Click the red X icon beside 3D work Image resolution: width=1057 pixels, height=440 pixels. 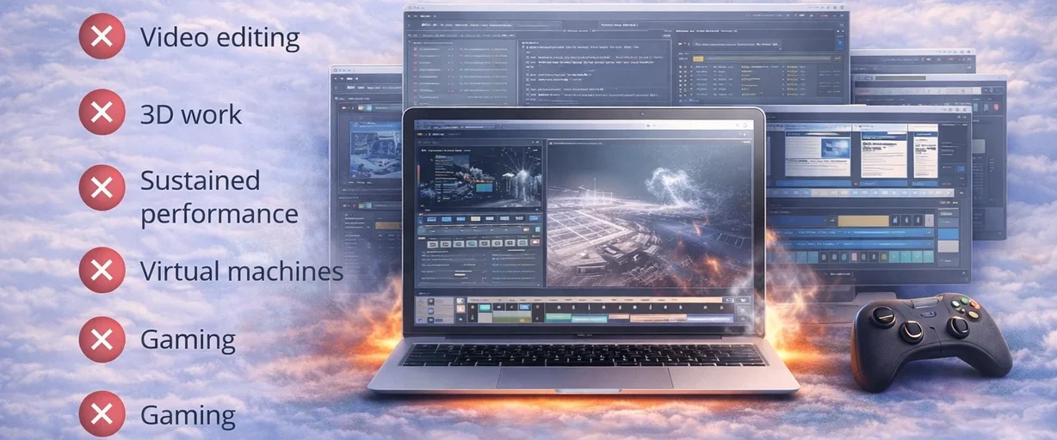point(102,113)
